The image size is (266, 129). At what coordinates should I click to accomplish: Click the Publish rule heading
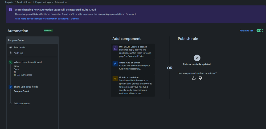[188, 39]
